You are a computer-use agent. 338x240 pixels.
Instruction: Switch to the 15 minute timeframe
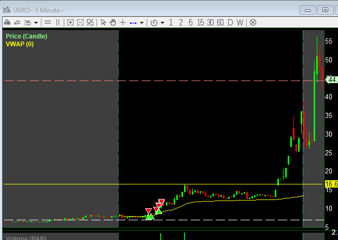201,22
